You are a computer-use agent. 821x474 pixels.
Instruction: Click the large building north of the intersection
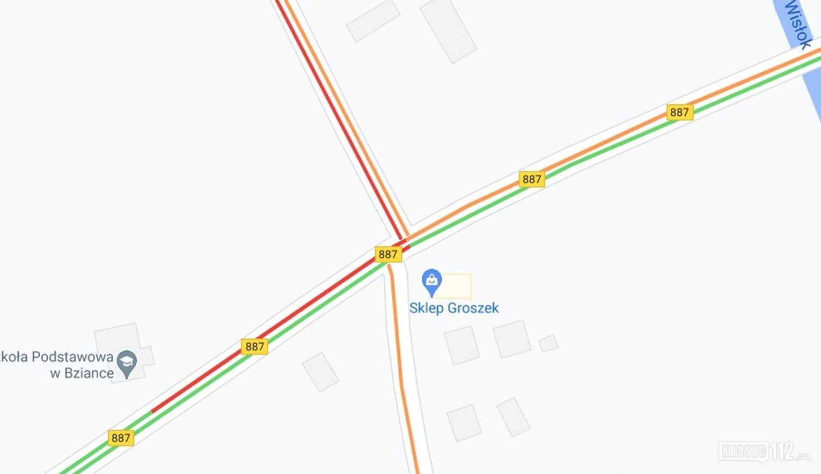[x=448, y=31]
